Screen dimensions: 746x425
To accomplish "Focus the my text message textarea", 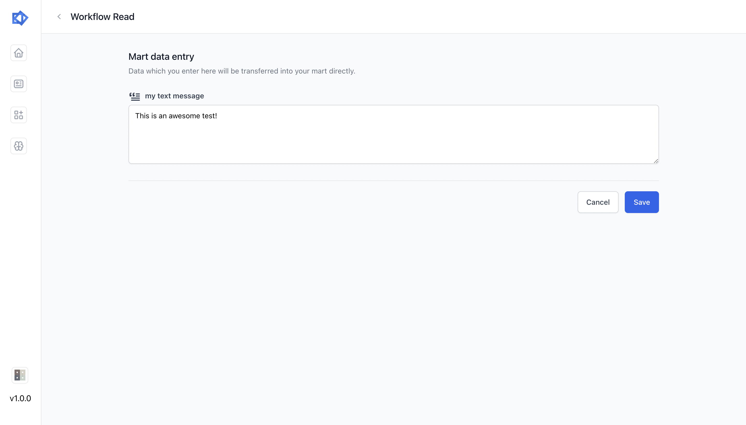I will click(x=394, y=134).
